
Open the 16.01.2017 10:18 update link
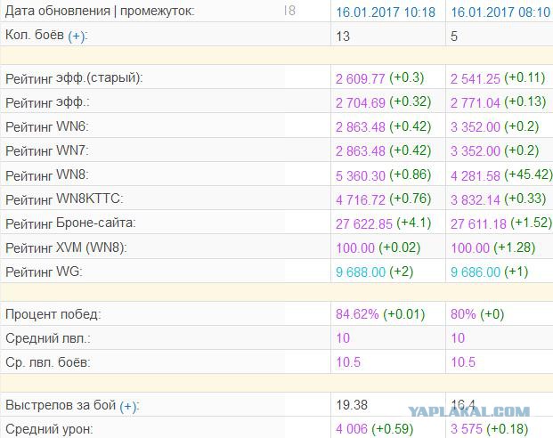point(386,12)
